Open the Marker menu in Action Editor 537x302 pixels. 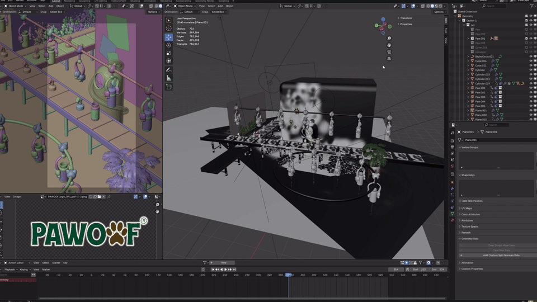(56, 263)
